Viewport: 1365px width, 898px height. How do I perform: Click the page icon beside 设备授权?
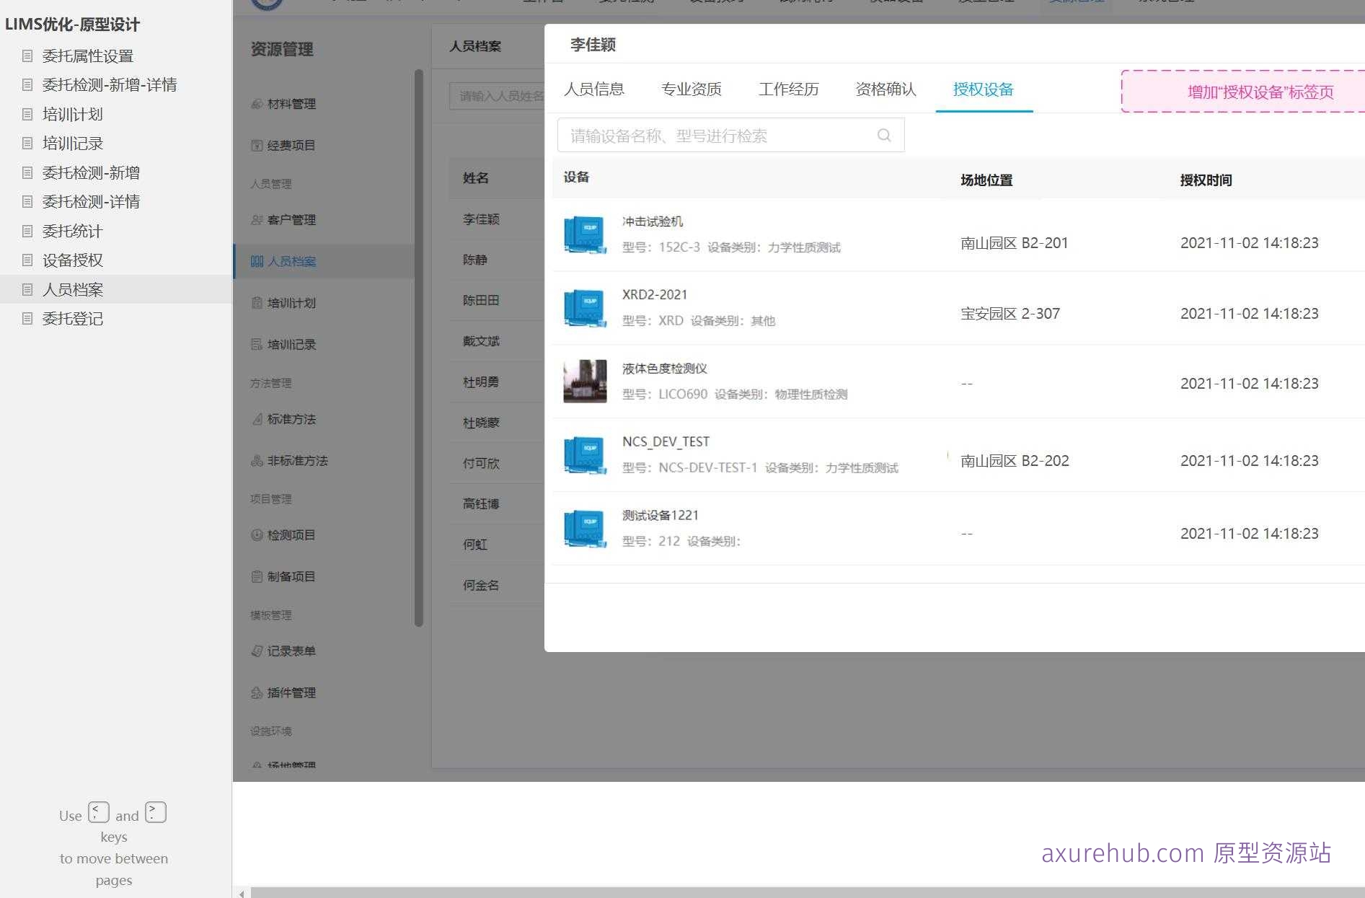tap(27, 260)
